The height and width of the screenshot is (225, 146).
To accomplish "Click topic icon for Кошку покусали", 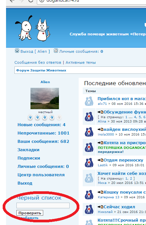I will click(89, 195).
